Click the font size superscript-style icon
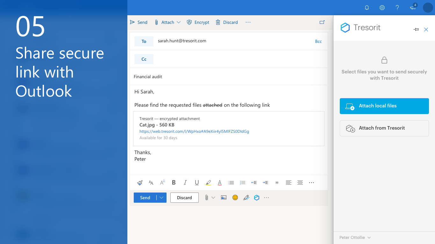Screen dimensions: 435x244 pyautogui.click(x=162, y=182)
